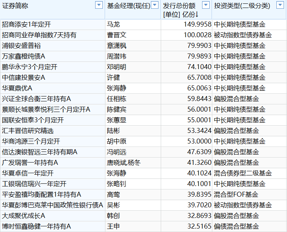The height and width of the screenshot is (232, 287).
Task: Select cell 浦银安盛普裕
Action: click(x=53, y=46)
